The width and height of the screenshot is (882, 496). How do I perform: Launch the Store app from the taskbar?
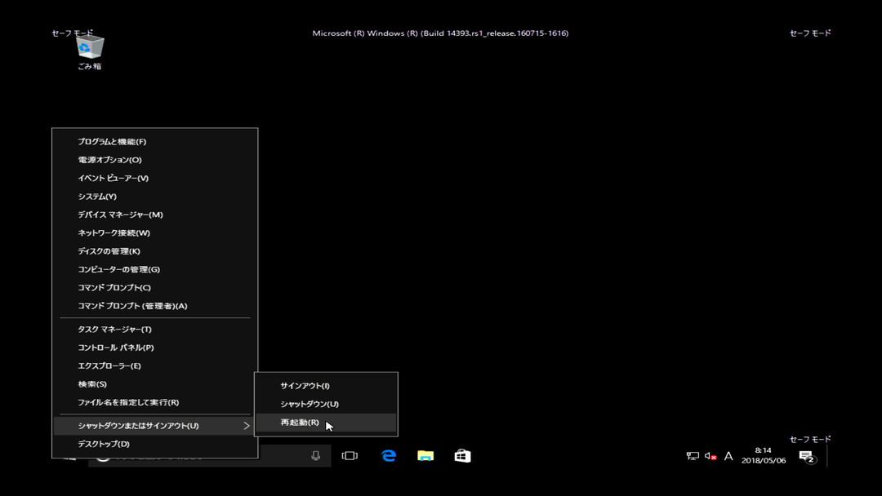(x=462, y=456)
